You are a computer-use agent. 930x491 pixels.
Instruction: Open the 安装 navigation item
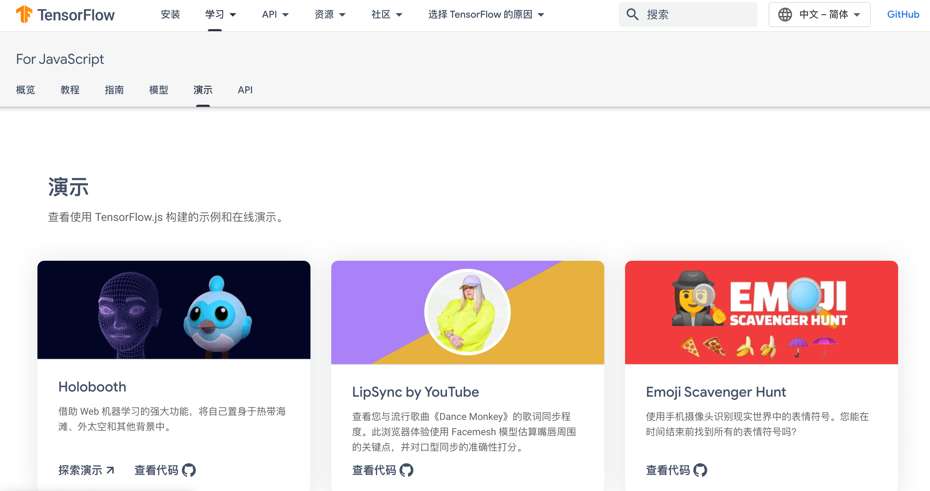(x=170, y=15)
